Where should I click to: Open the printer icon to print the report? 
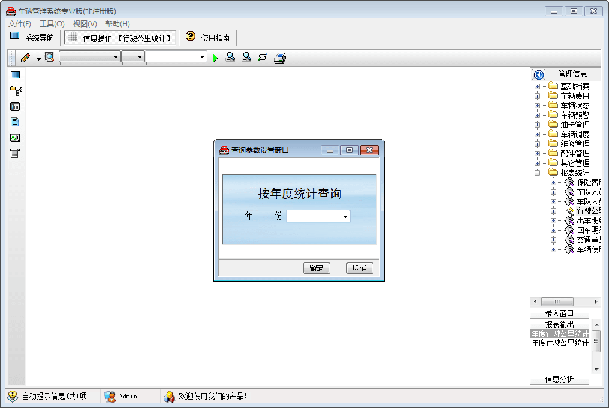[x=279, y=57]
